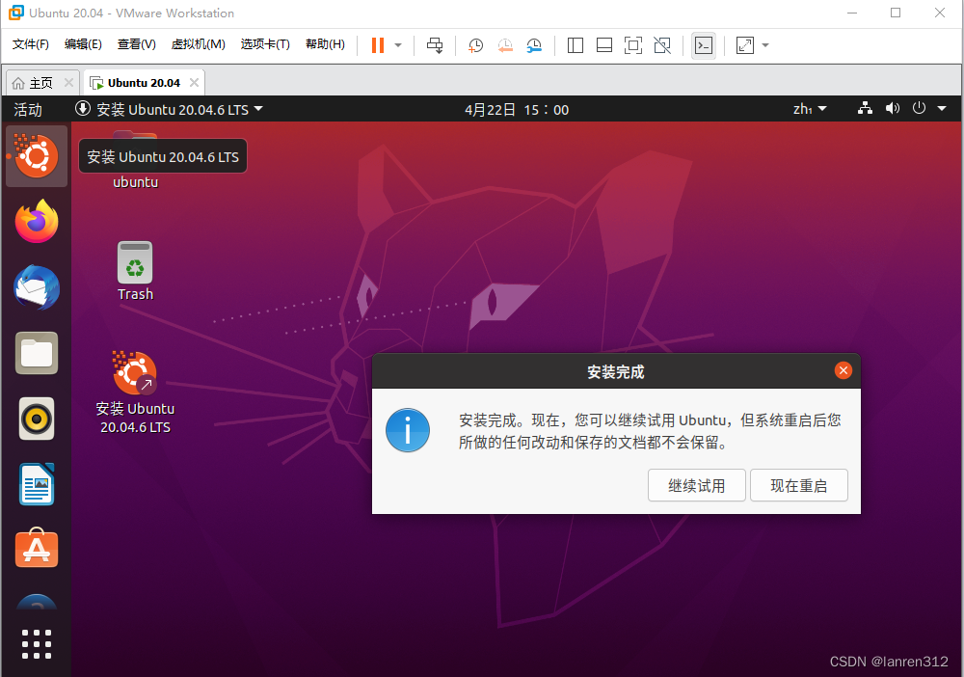Open the 选项卡(T) menu

[265, 44]
